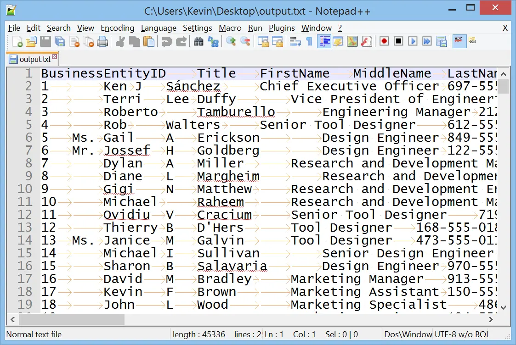Click the Start Recording macro button
Image resolution: width=516 pixels, height=345 pixels.
coord(384,41)
